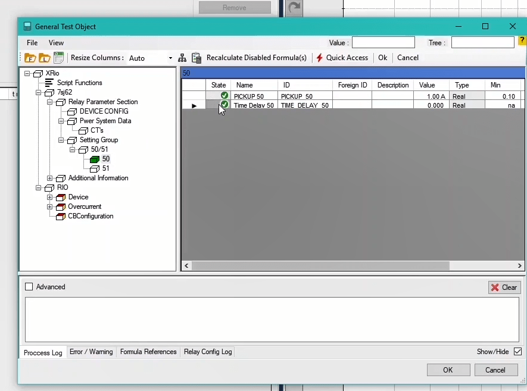Click the clipboard icon before Recalculate
Viewport: 527px width, 391px height.
coord(196,58)
